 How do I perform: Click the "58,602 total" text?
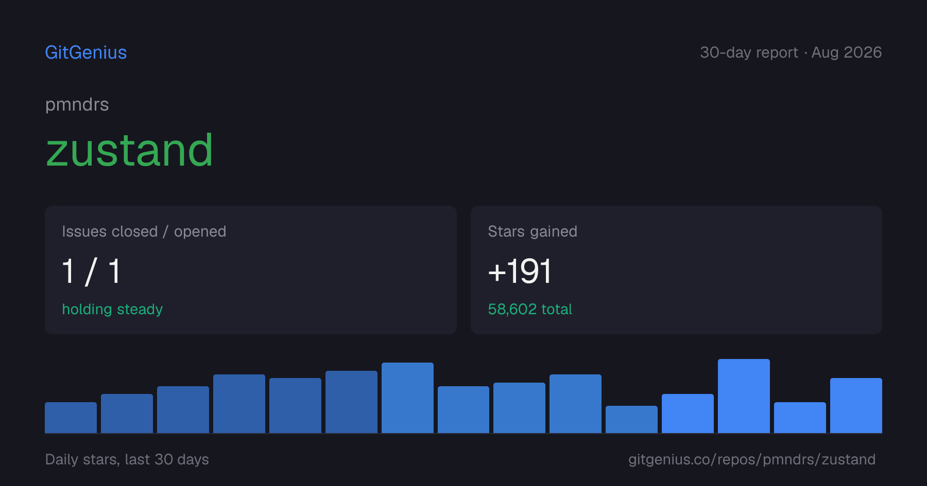pyautogui.click(x=530, y=309)
